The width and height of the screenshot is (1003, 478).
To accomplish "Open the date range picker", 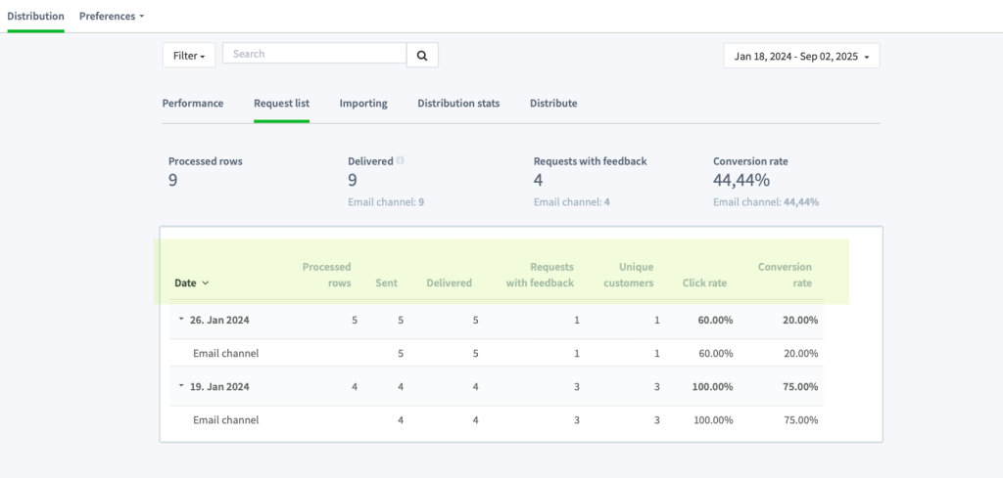I will (801, 56).
